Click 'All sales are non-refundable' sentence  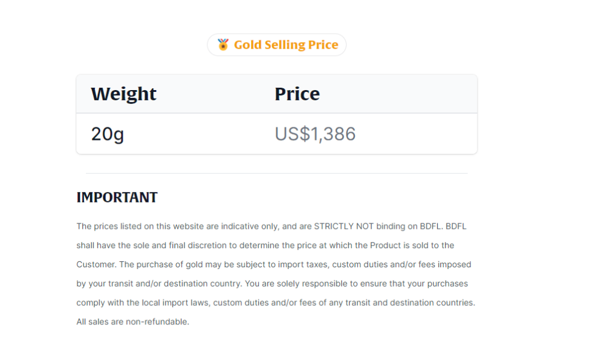[133, 322]
